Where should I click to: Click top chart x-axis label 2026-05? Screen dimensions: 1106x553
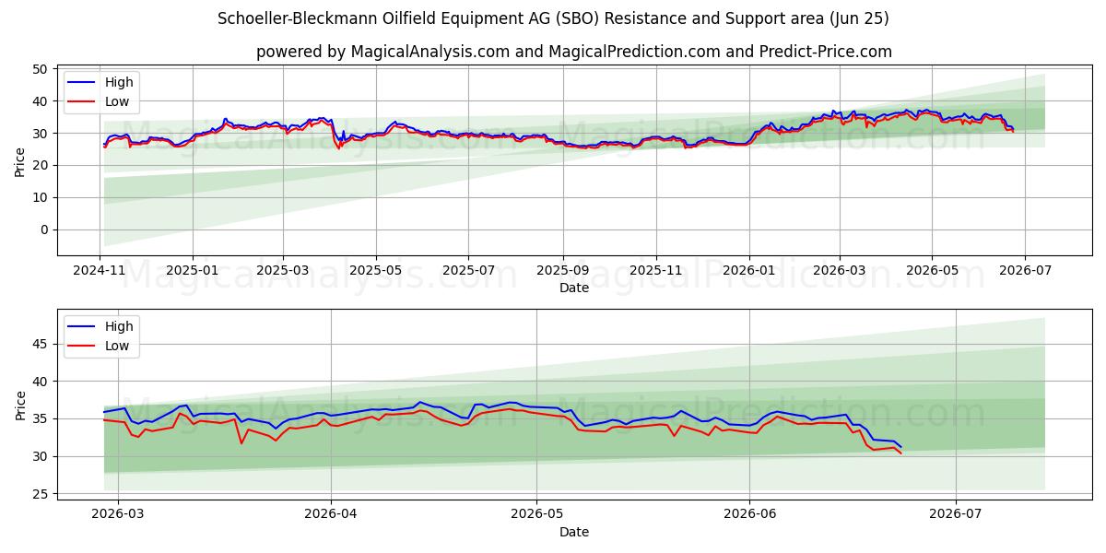pos(930,272)
